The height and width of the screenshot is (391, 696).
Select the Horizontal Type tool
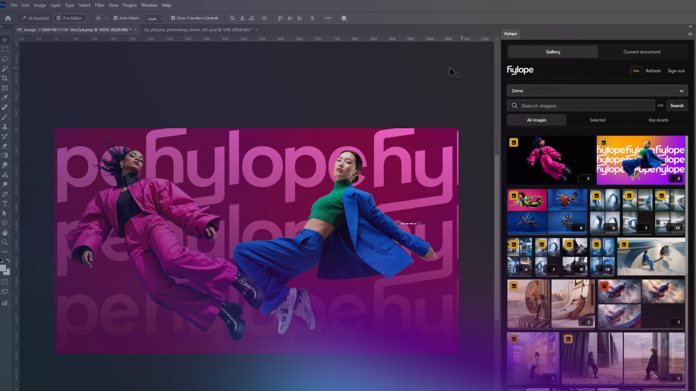5,204
